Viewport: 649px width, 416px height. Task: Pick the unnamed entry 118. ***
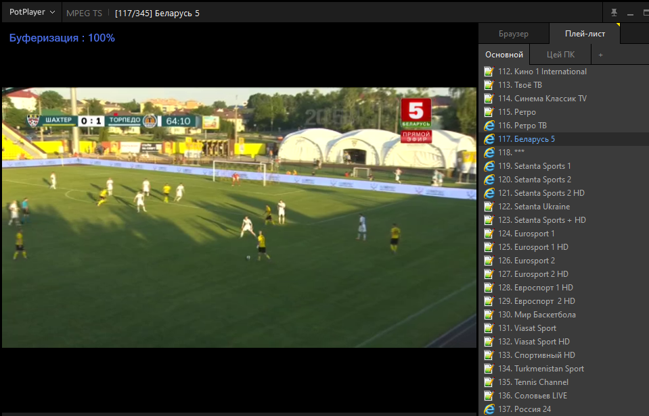[x=564, y=153]
